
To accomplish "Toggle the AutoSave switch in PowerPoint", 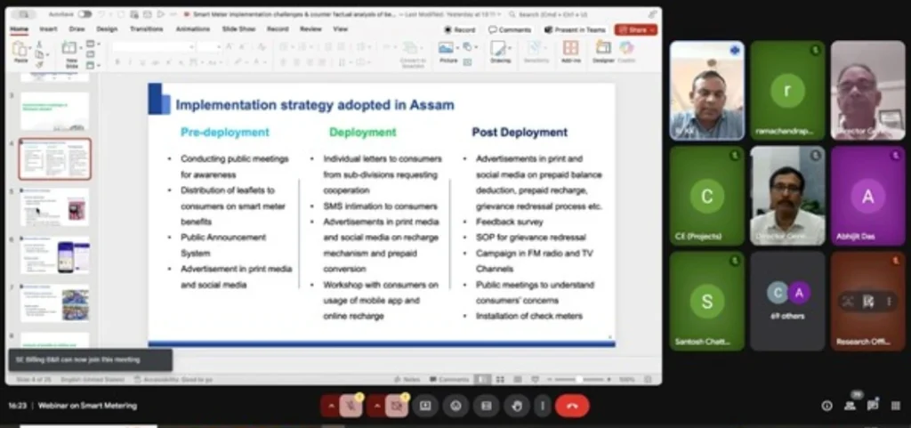I will click(85, 14).
